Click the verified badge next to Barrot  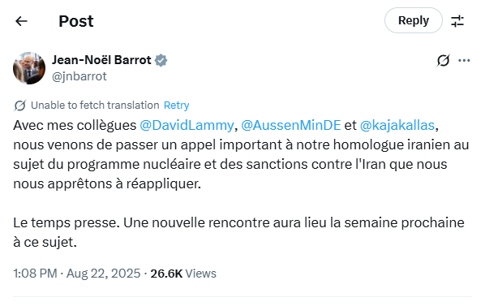[161, 60]
